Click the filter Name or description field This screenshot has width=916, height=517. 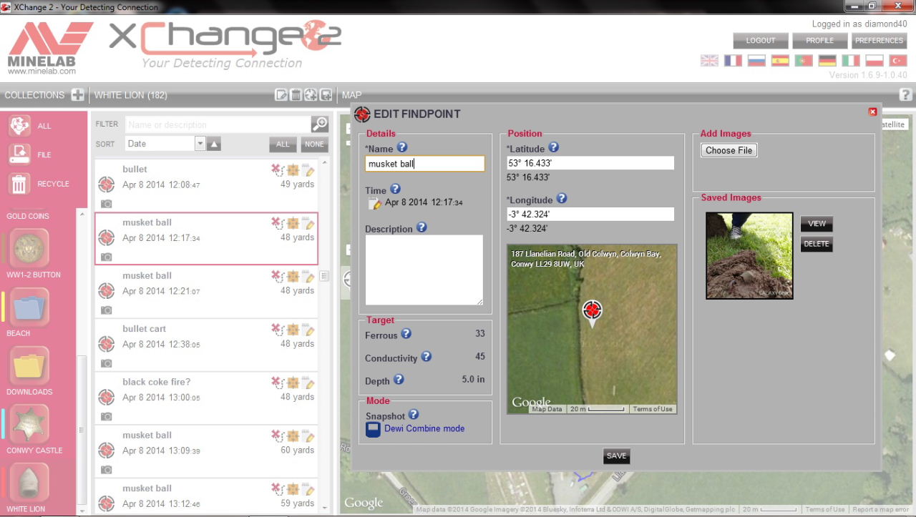click(x=218, y=124)
